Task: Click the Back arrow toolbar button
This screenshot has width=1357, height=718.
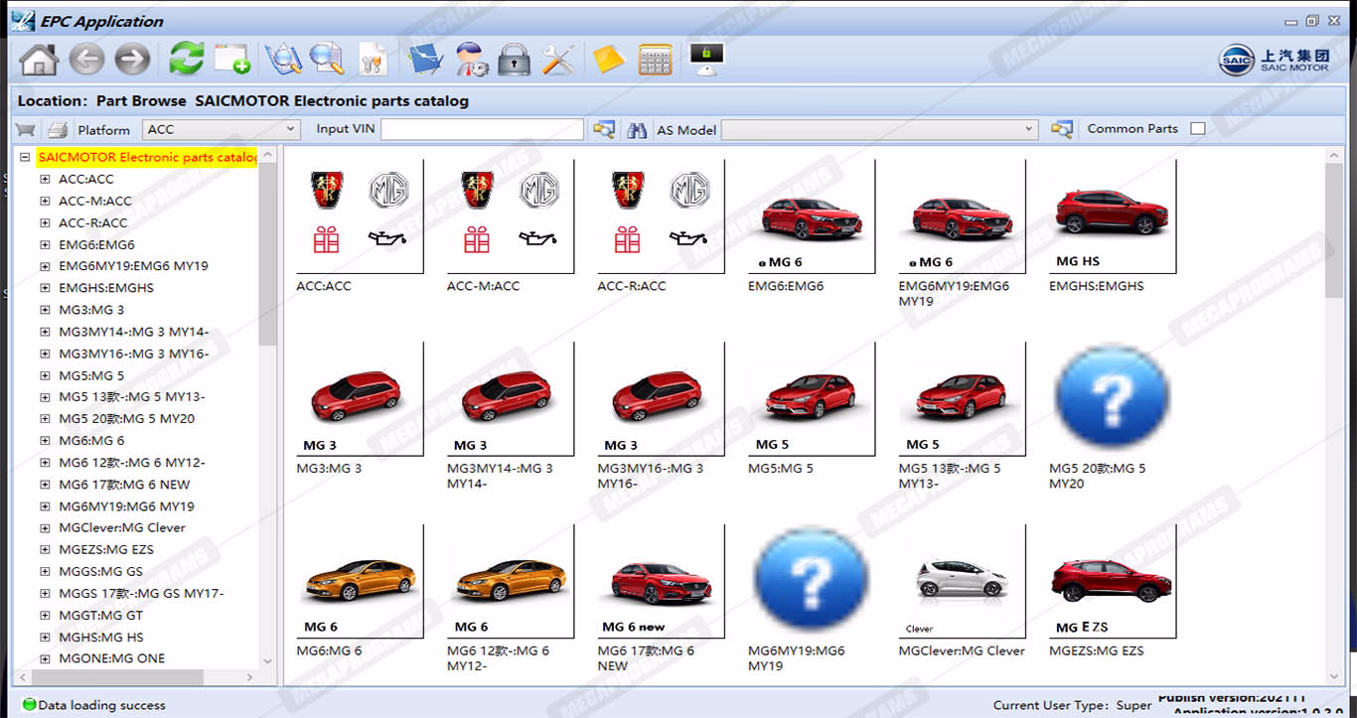Action: coord(86,60)
